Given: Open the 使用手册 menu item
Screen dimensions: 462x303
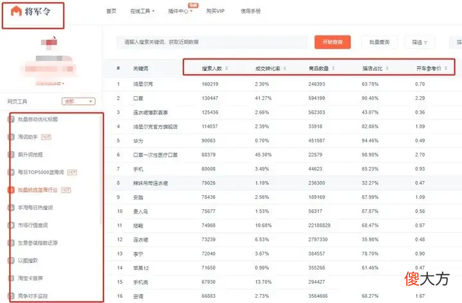Looking at the screenshot, I should pos(250,11).
